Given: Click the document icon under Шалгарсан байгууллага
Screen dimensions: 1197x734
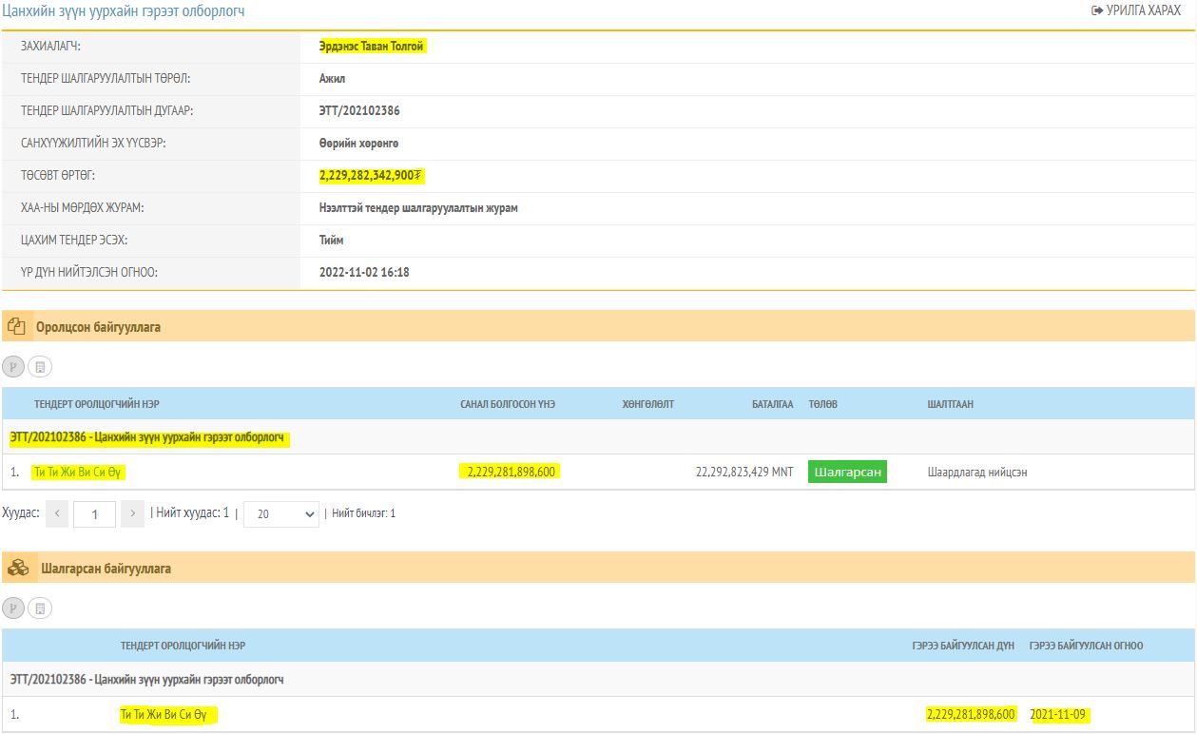Looking at the screenshot, I should coord(40,608).
